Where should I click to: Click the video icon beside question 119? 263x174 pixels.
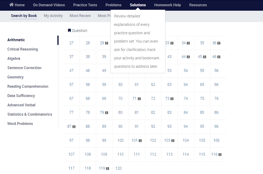coord(108,169)
